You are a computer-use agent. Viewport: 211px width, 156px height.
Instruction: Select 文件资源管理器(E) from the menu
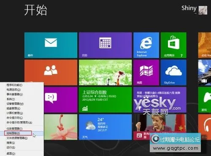pos(17,138)
